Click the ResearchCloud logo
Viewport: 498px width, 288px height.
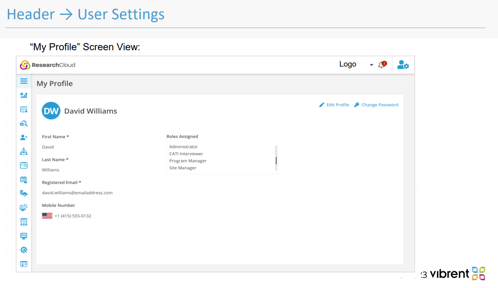[x=48, y=65]
